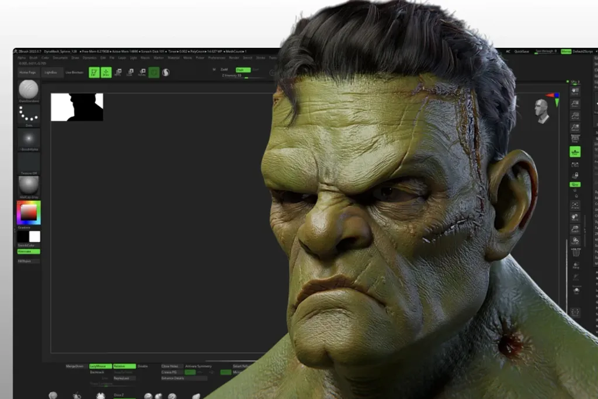The image size is (598, 399).
Task: Click the Zoom3D icon
Action: [x=575, y=229]
